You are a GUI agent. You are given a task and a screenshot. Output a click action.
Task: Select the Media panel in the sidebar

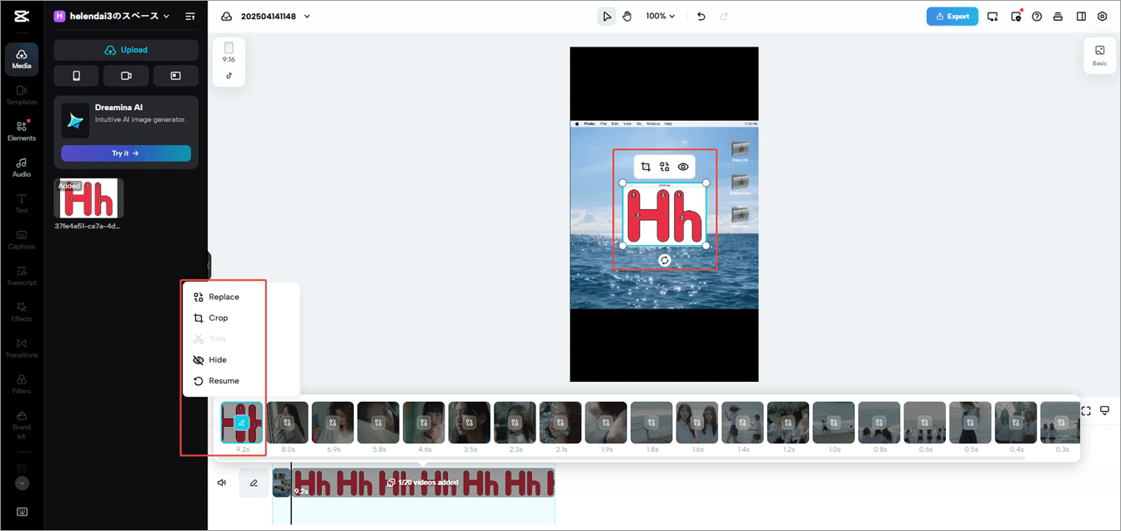pos(22,58)
